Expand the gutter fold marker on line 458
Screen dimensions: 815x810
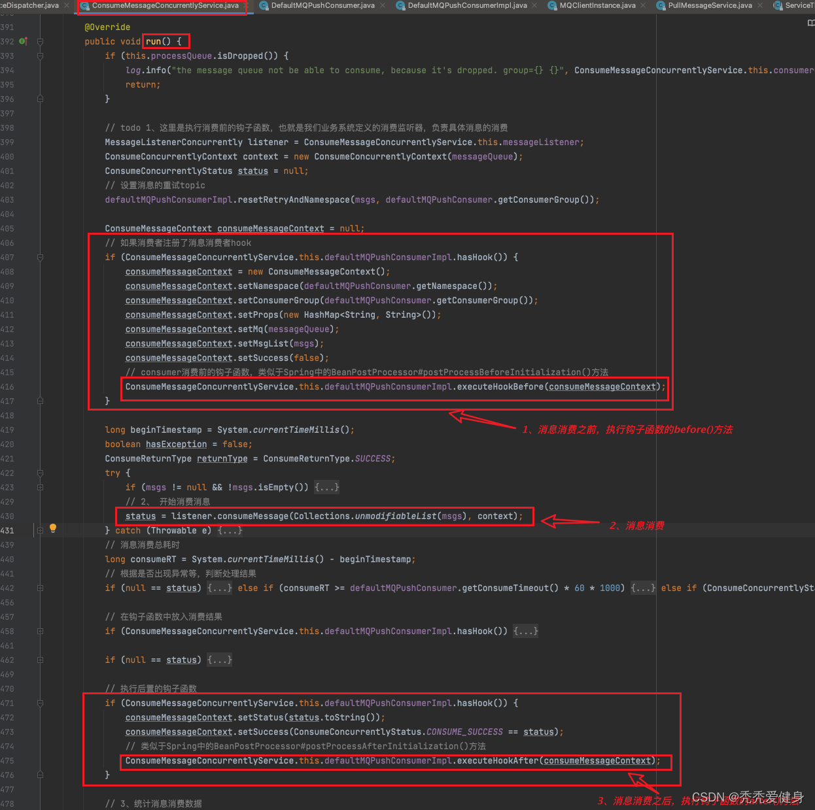click(x=40, y=631)
